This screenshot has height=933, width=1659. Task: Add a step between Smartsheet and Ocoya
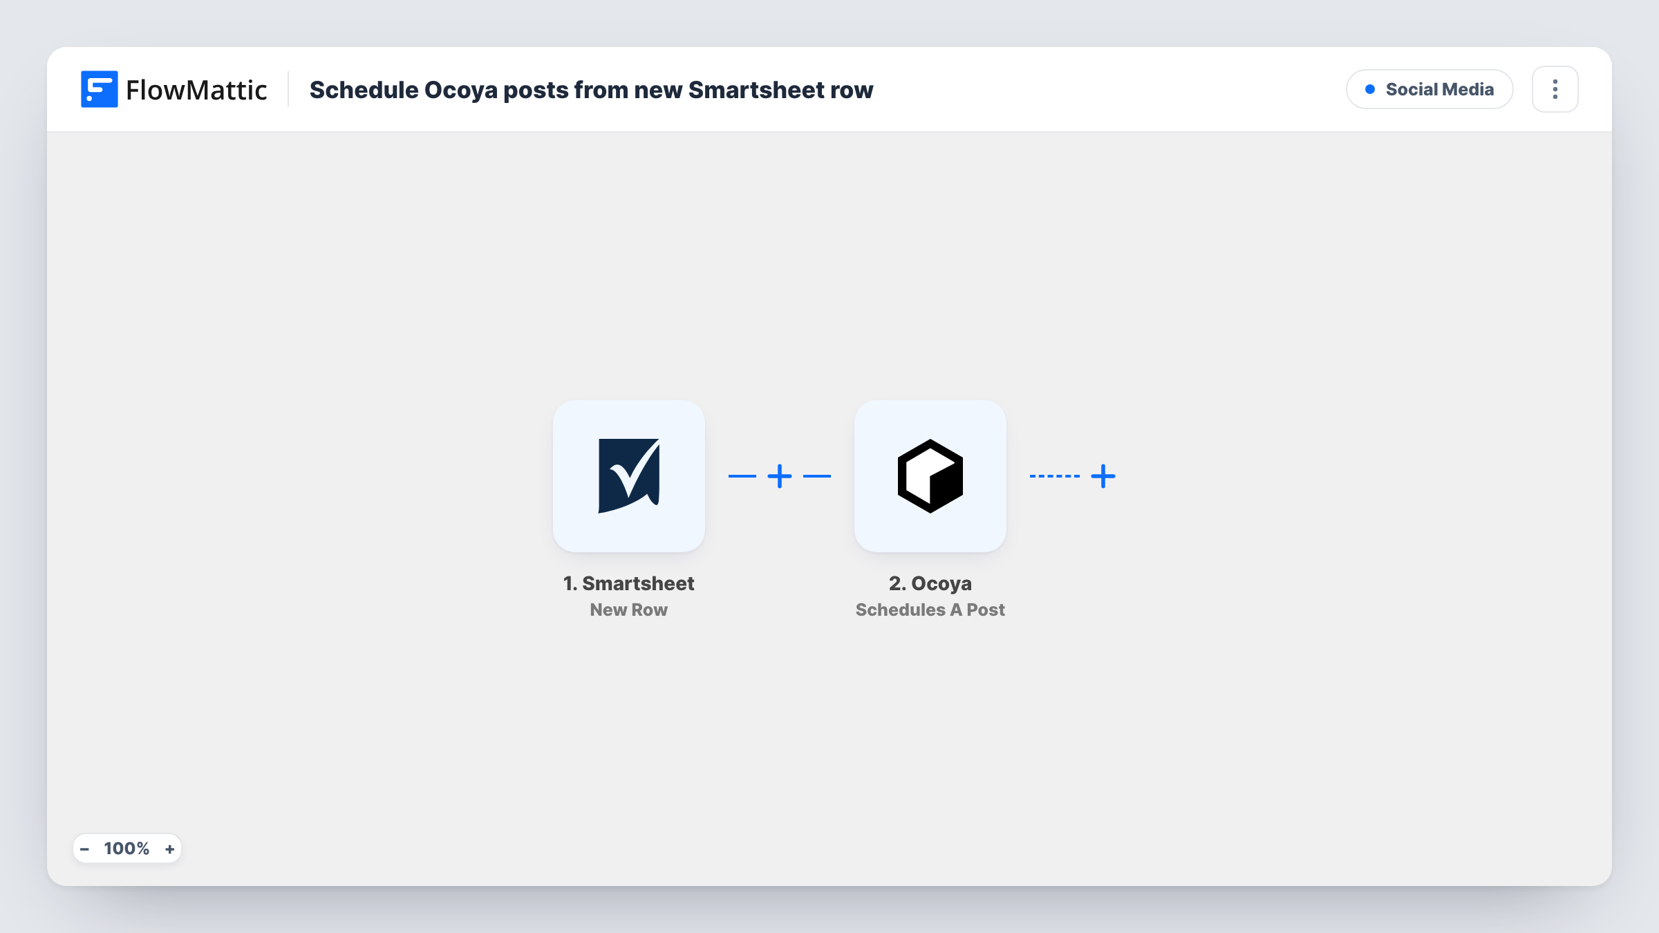780,476
